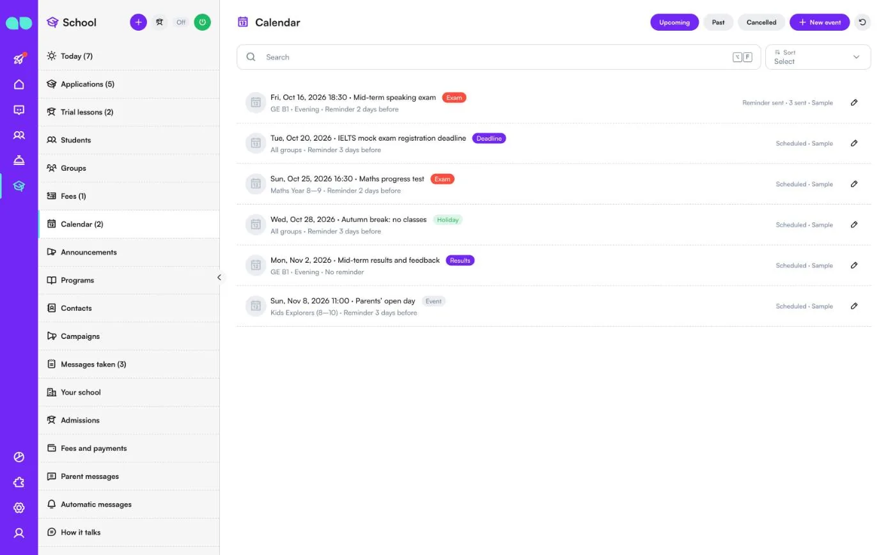This screenshot has width=888, height=555.
Task: Open the How it talks section
Action: [129, 533]
